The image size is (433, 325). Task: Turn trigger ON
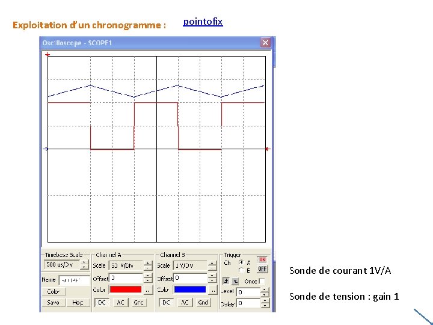(262, 260)
